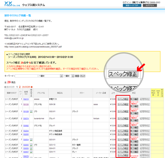
Task: Click スペック修正 for item 50057
Action: coord(123,152)
